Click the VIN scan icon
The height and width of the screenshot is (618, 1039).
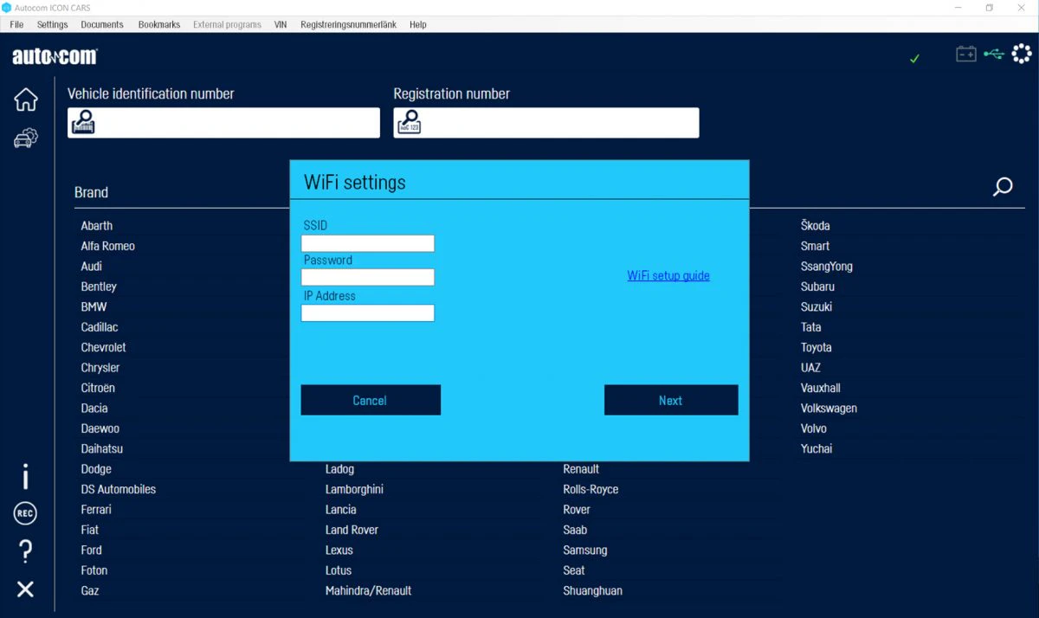pyautogui.click(x=84, y=123)
